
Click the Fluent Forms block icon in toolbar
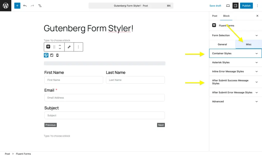[x=48, y=47]
